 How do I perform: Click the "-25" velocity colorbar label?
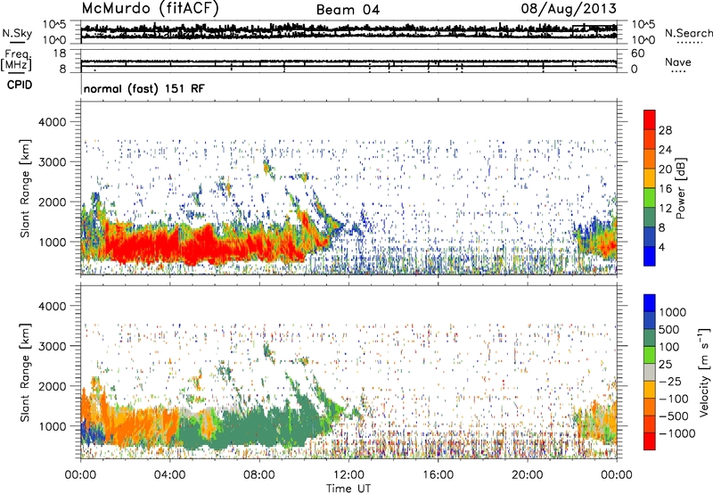click(x=670, y=382)
